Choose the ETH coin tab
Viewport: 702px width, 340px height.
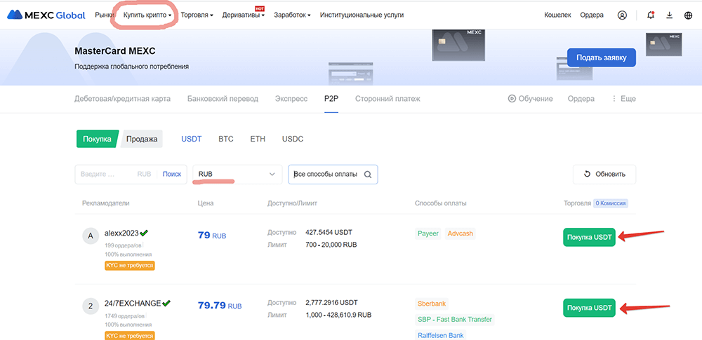(x=258, y=139)
